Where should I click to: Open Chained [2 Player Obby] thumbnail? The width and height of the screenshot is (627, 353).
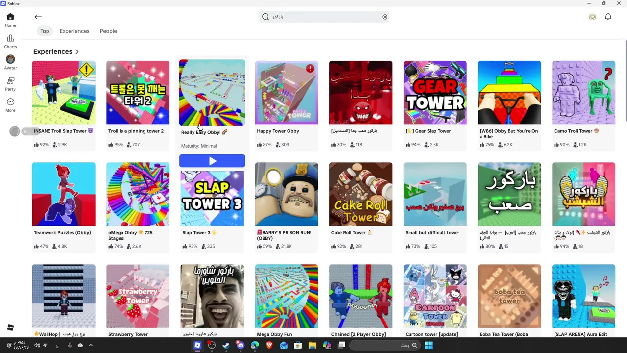361,296
